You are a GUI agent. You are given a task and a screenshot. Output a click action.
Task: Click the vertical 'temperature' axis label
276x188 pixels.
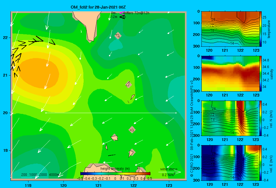269,29
